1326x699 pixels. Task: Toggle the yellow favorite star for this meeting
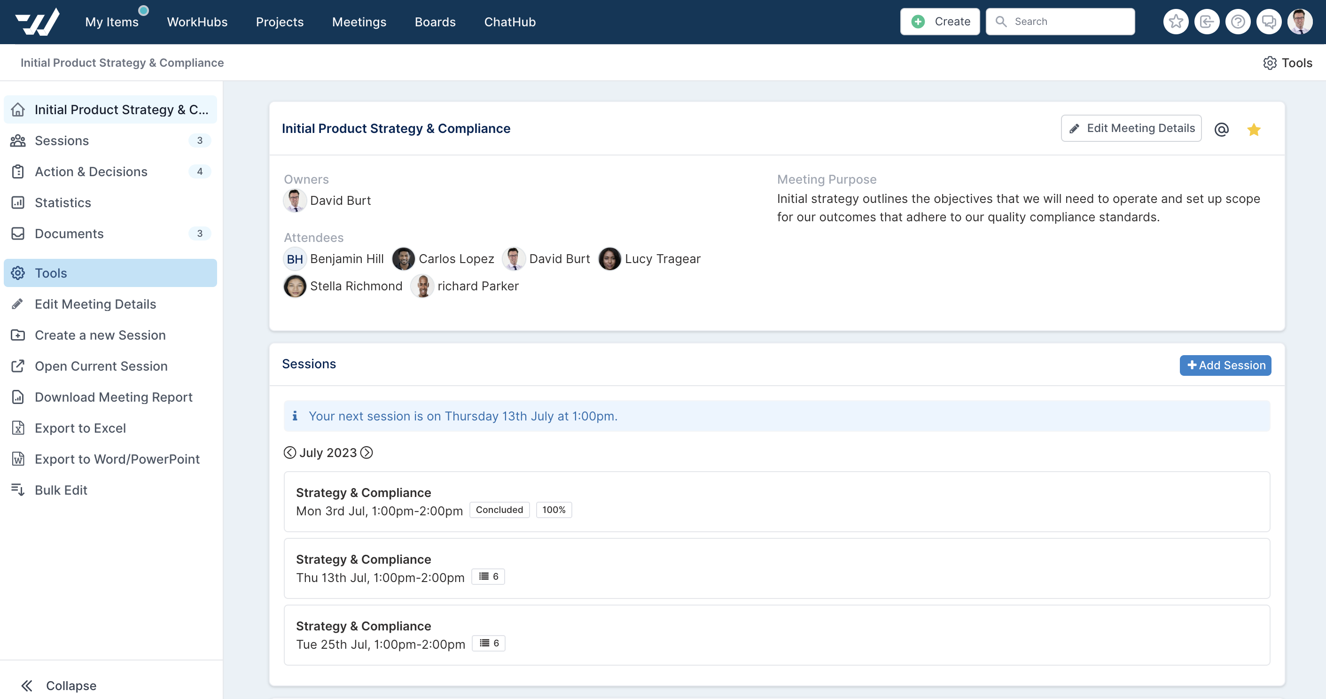[x=1254, y=129]
